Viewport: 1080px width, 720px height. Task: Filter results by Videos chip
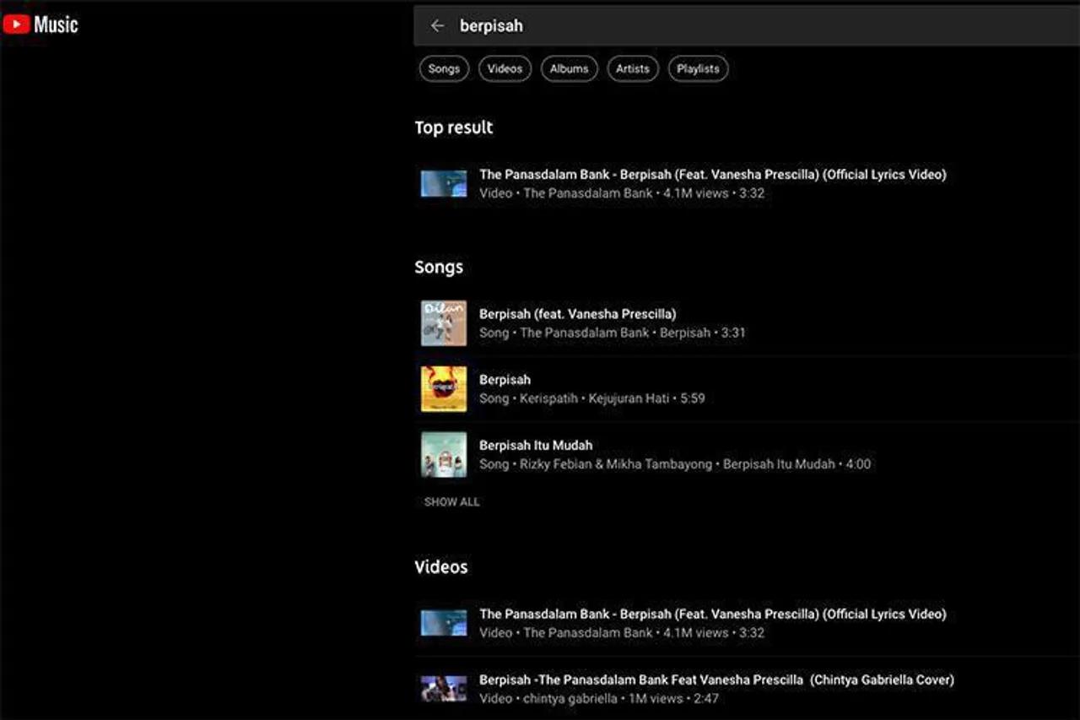[505, 68]
